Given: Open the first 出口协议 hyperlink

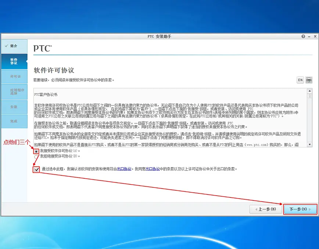Looking at the screenshot, I should pos(124,169).
